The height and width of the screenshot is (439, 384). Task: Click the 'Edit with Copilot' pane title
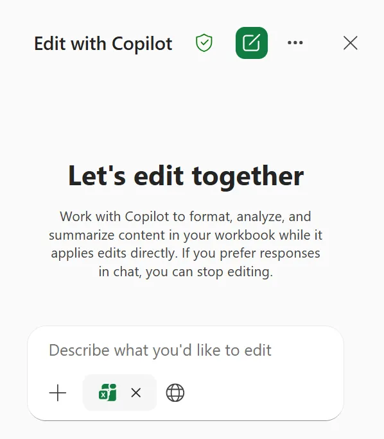[103, 44]
